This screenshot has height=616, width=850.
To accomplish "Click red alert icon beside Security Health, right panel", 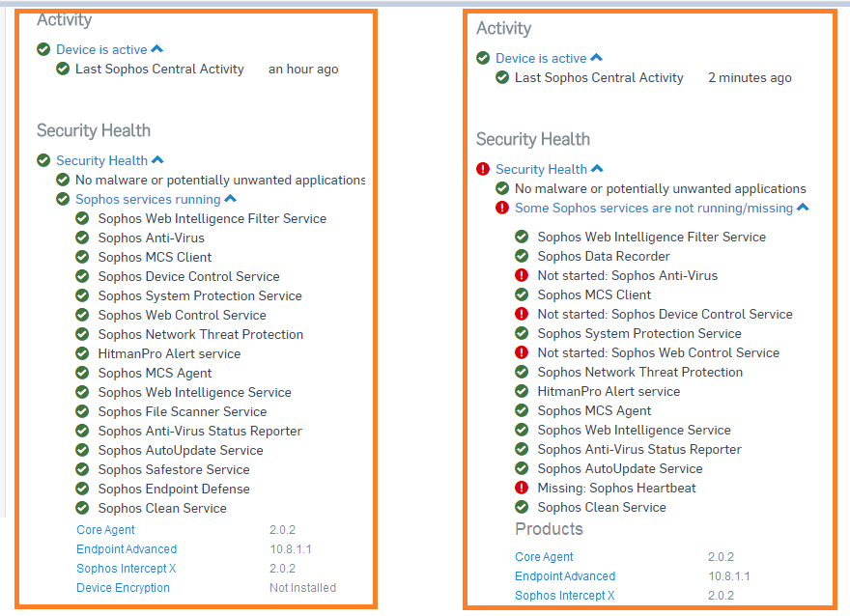I will [x=483, y=169].
